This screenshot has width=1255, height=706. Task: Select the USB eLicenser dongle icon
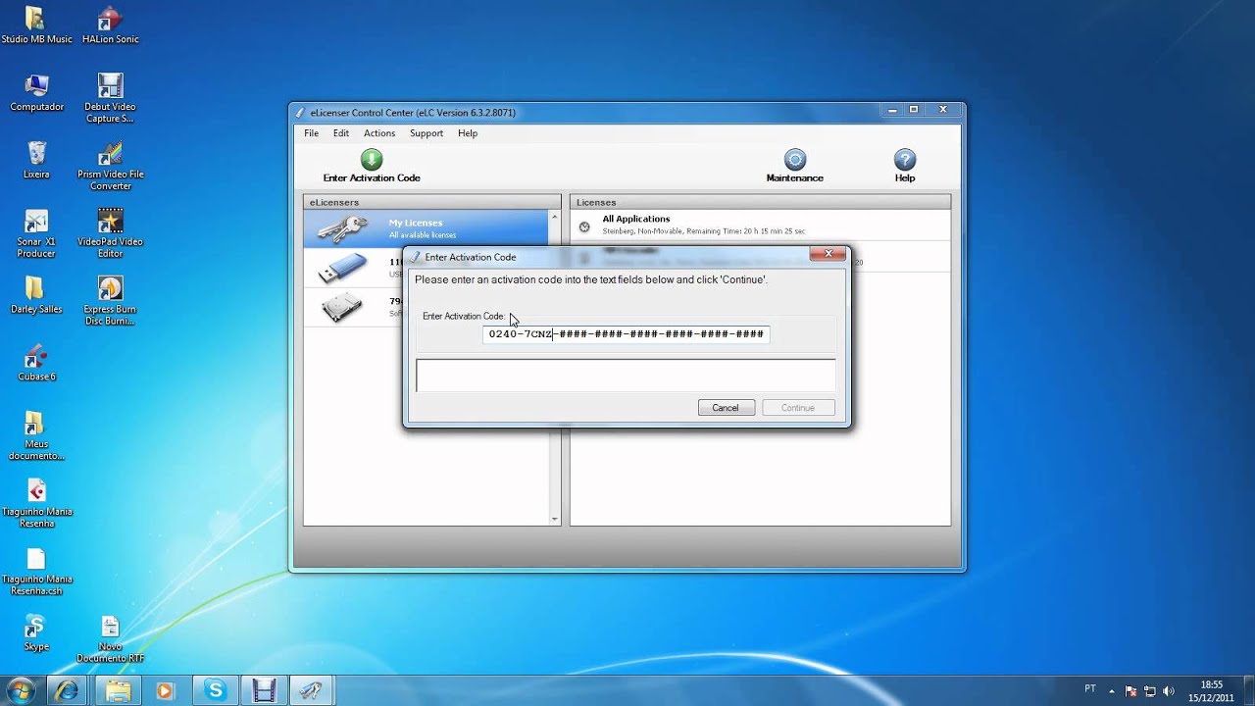(342, 267)
